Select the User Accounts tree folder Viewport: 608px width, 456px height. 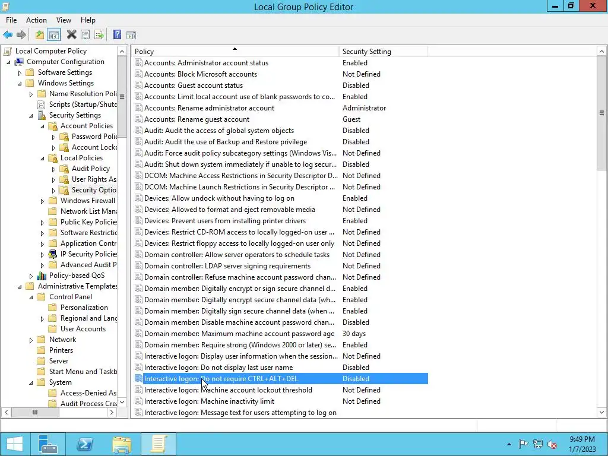click(x=83, y=329)
